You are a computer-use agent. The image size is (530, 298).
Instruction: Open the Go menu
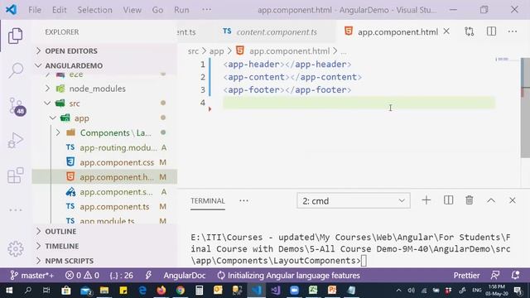(x=157, y=10)
